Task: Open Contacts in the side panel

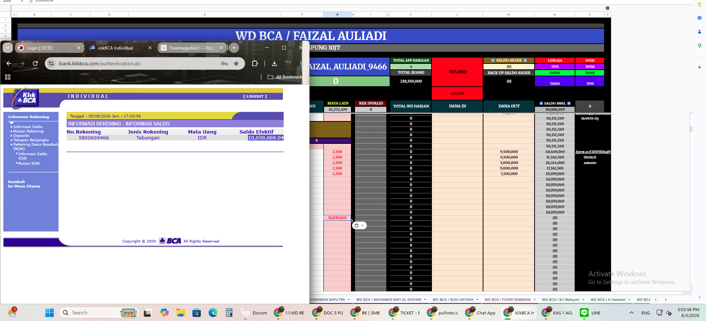Action: (x=699, y=32)
